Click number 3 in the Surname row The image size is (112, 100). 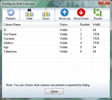81,39
